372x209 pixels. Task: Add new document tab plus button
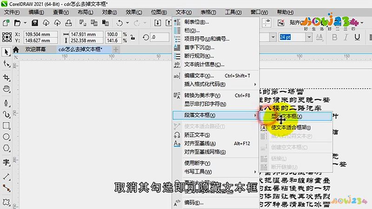click(x=116, y=49)
